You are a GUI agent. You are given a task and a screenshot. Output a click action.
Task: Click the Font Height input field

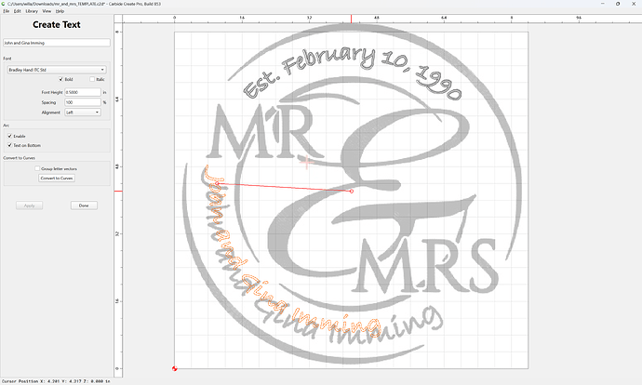pyautogui.click(x=83, y=92)
